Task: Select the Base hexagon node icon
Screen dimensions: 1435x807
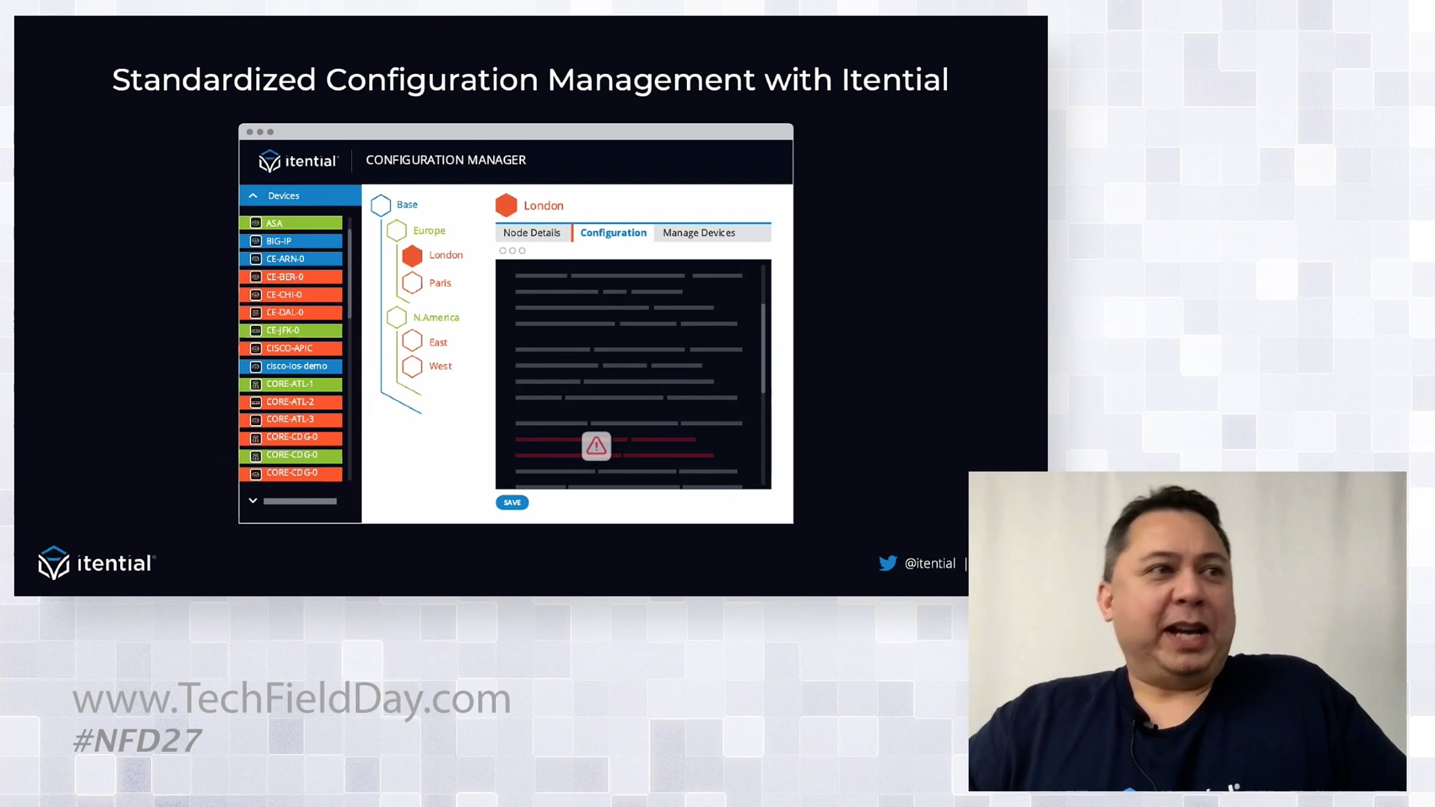Action: point(381,205)
